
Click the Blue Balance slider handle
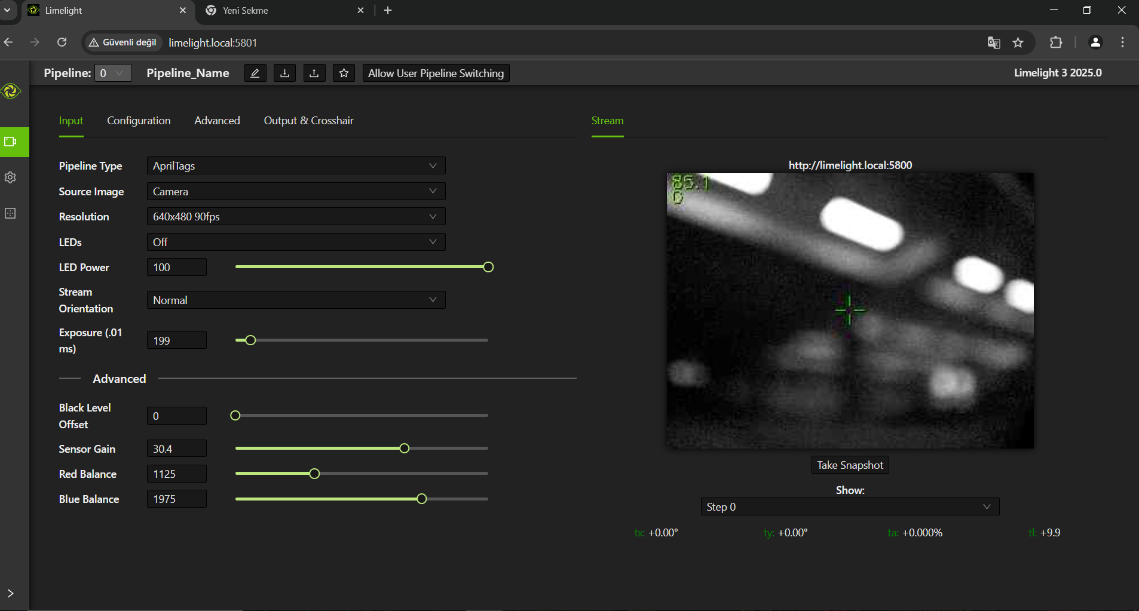point(422,499)
